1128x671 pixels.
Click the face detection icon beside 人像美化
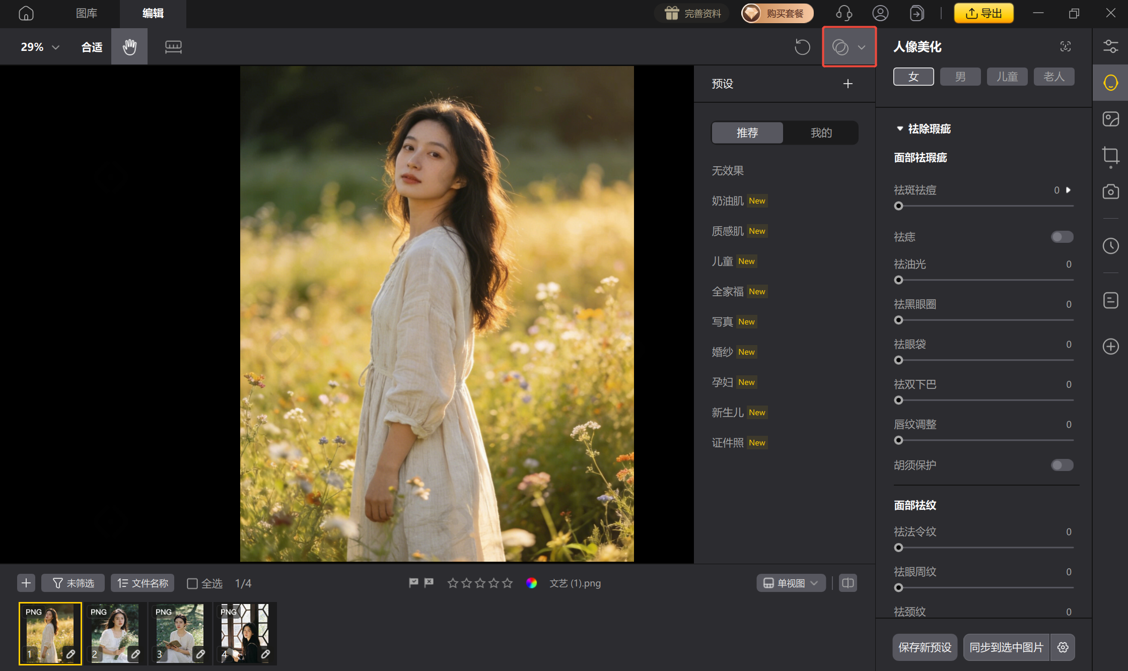coord(1066,46)
